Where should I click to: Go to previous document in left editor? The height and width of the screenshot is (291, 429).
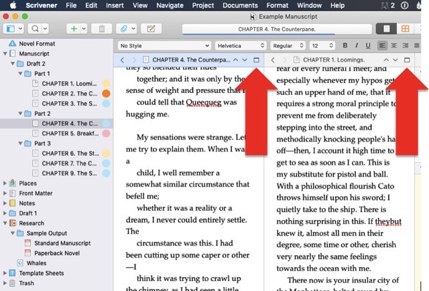(235, 60)
